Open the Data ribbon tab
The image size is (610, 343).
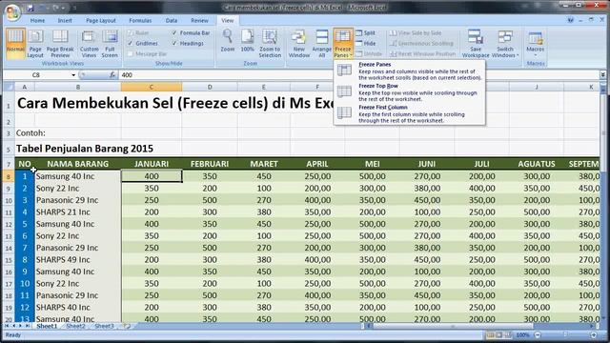tap(172, 21)
